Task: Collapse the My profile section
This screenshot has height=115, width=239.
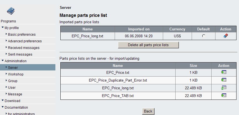Action: [3, 28]
